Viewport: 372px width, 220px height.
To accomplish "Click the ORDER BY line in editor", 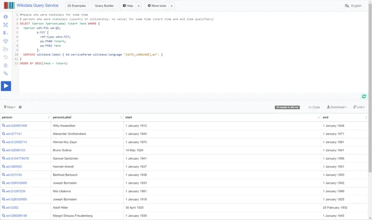I will point(44,63).
